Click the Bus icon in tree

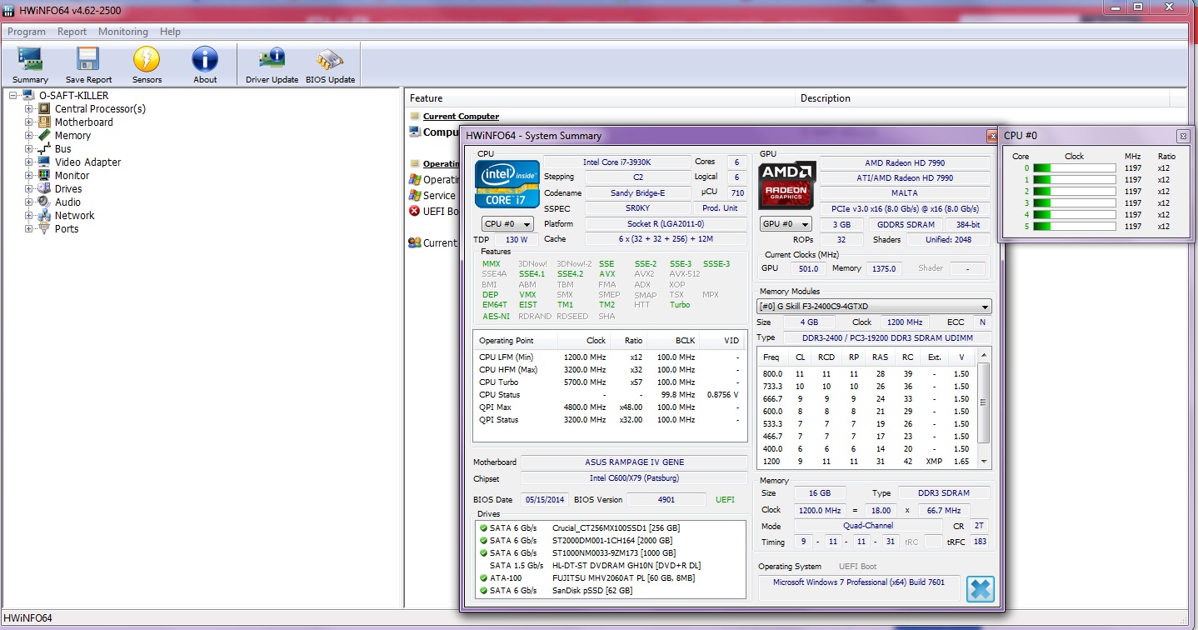tap(44, 148)
